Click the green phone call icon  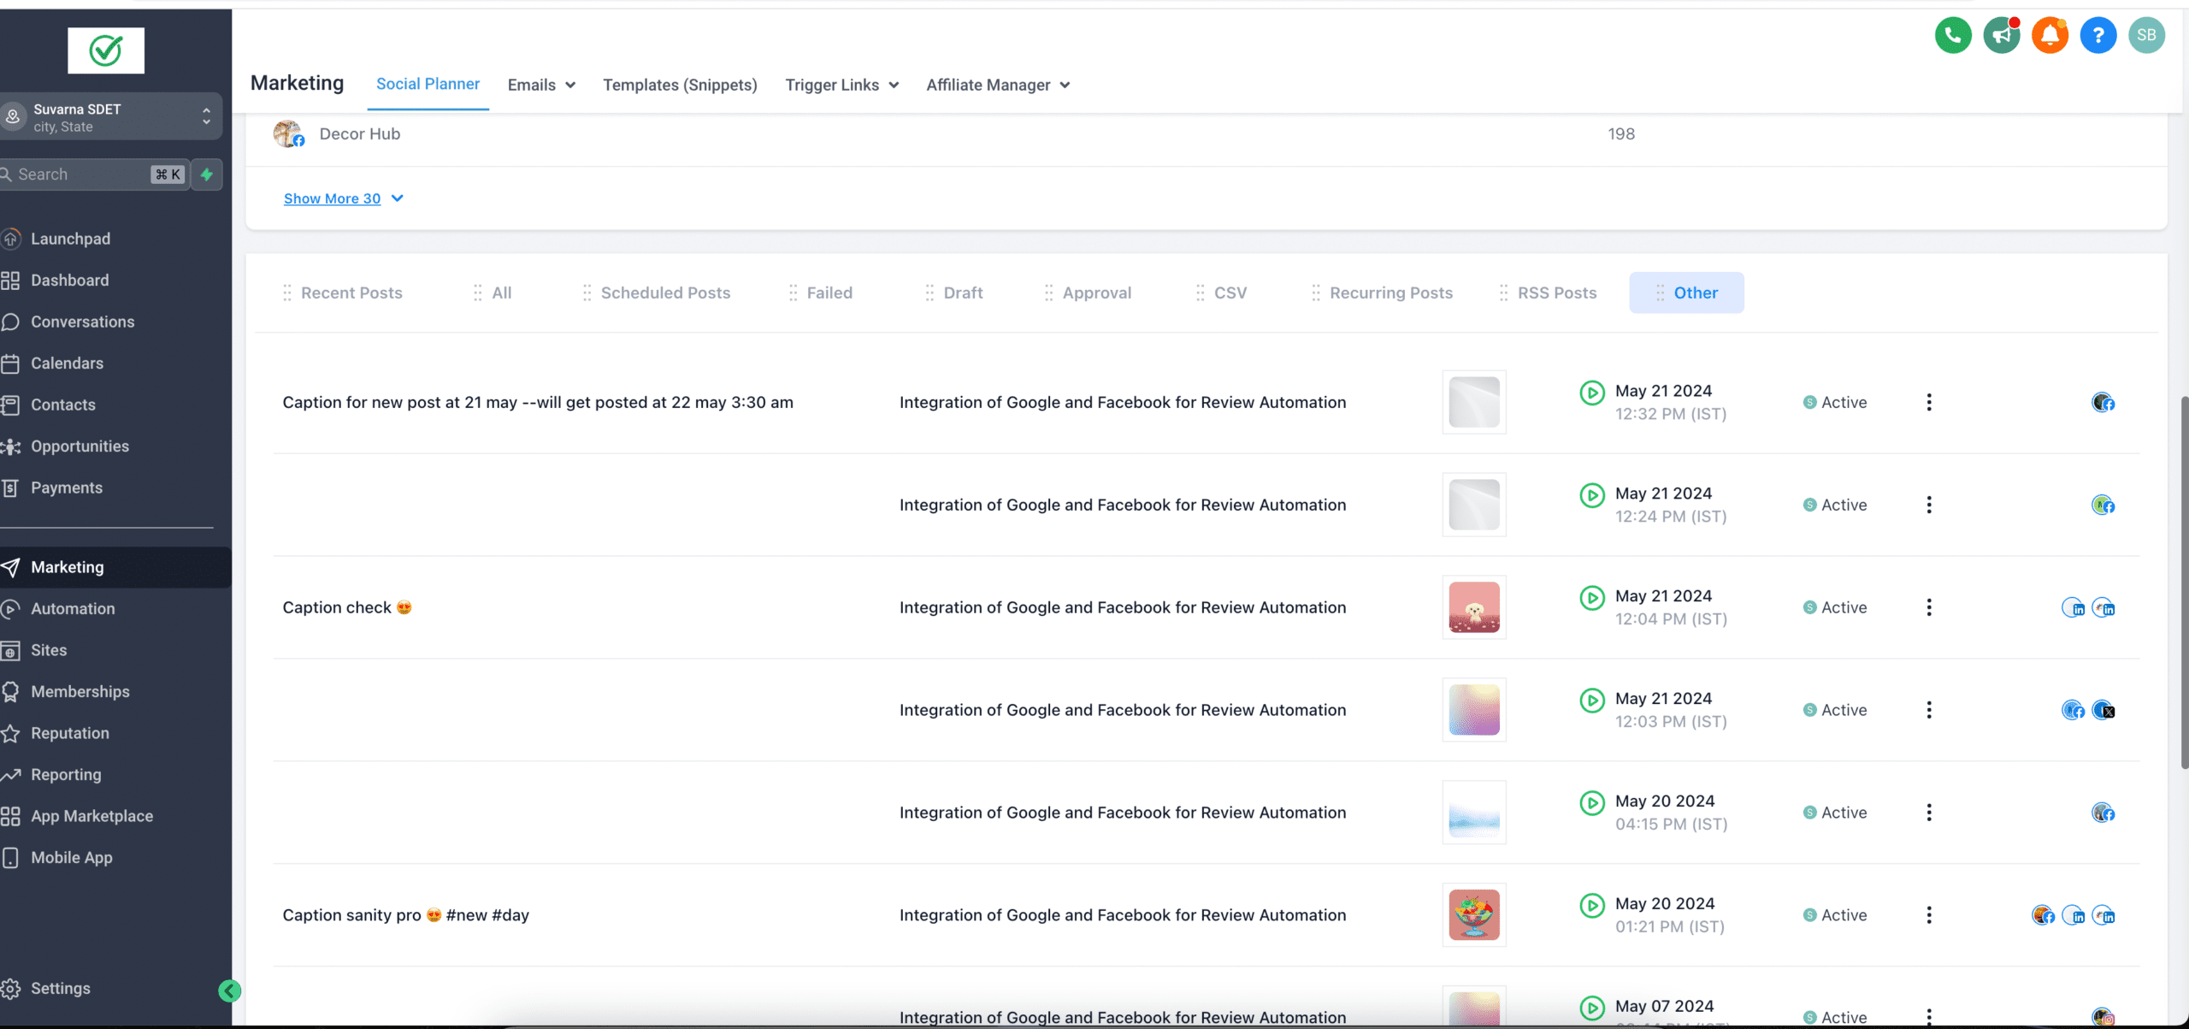click(1953, 35)
